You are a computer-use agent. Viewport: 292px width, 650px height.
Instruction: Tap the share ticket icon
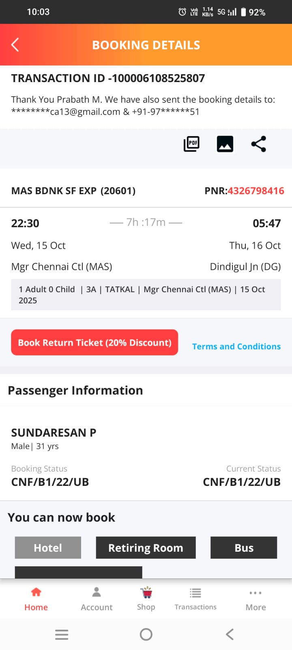point(258,144)
